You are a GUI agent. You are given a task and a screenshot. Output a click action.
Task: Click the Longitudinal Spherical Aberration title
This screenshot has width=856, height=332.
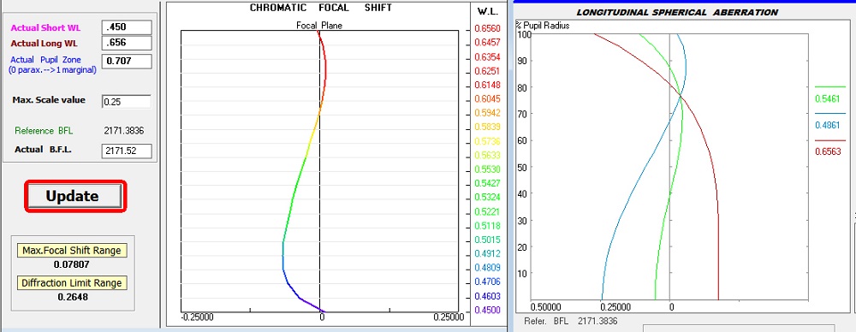tap(677, 12)
